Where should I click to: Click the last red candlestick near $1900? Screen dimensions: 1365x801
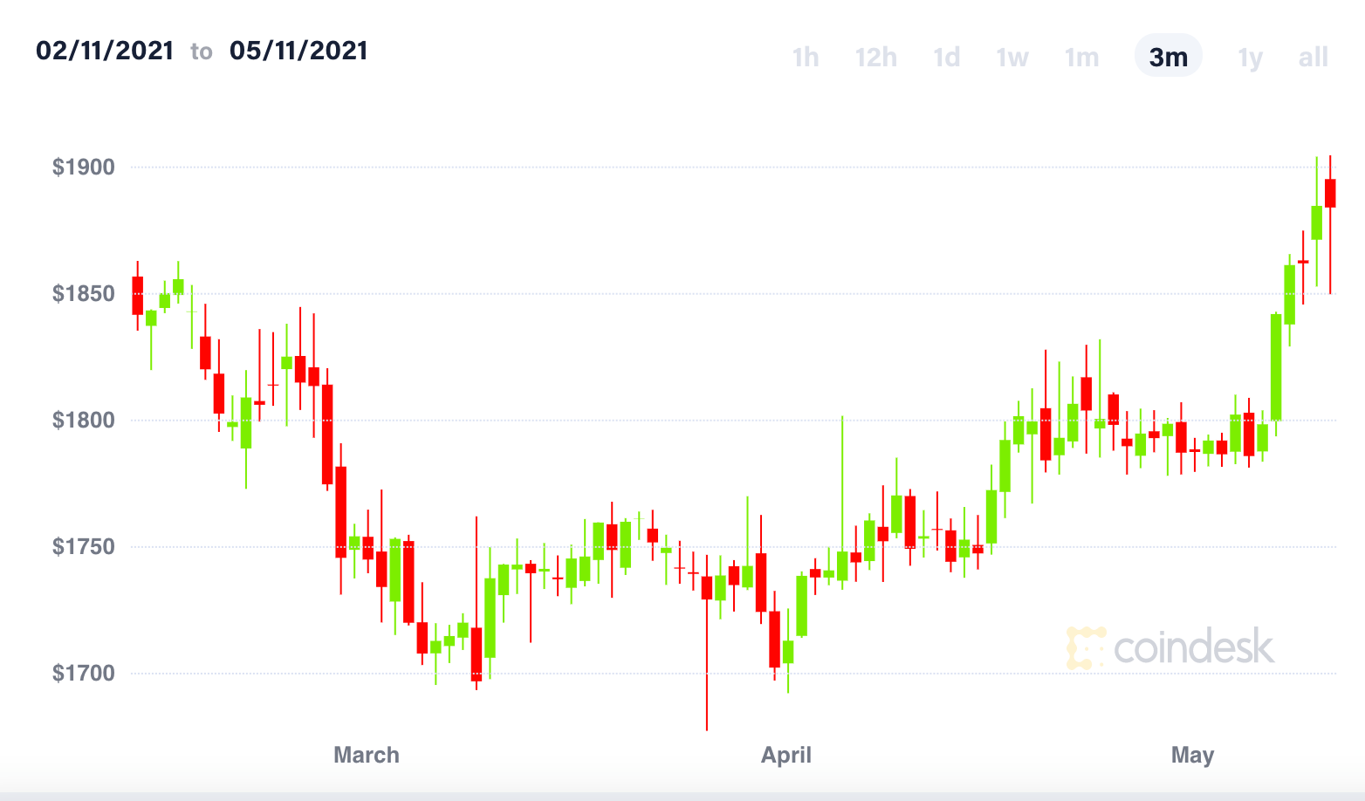pos(1330,193)
